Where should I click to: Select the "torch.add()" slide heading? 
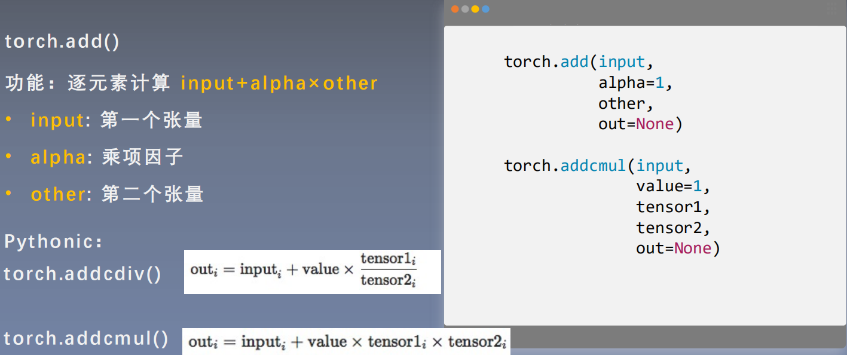(62, 42)
